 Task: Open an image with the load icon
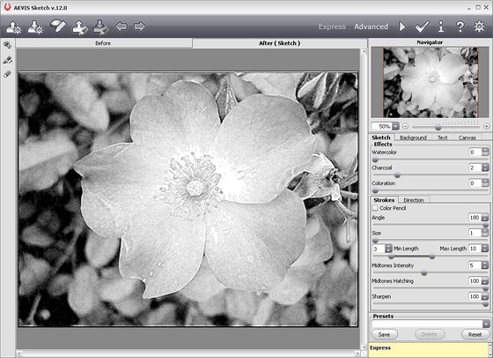click(x=13, y=26)
